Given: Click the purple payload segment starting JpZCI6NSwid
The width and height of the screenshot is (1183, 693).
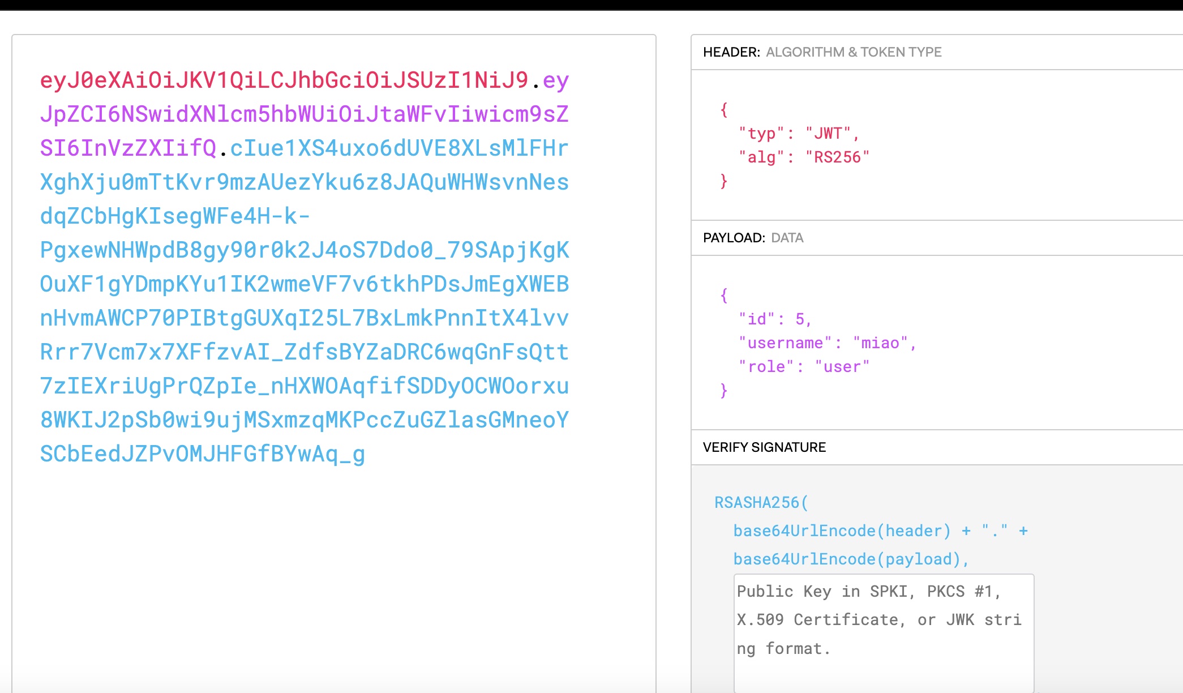Looking at the screenshot, I should (304, 114).
